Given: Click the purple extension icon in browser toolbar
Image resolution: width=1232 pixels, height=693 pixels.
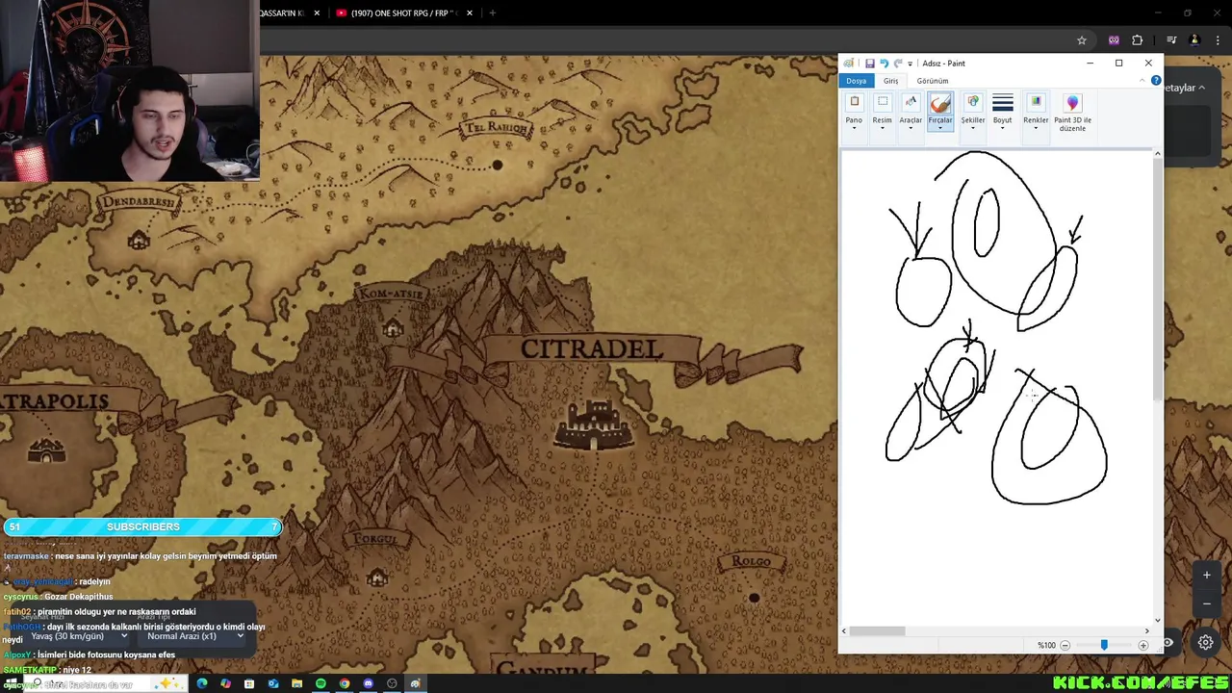Looking at the screenshot, I should pyautogui.click(x=1114, y=40).
